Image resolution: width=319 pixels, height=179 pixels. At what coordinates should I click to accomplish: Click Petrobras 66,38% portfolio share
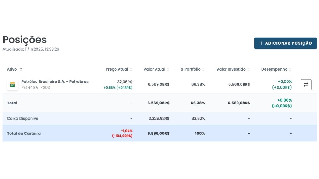pos(198,84)
